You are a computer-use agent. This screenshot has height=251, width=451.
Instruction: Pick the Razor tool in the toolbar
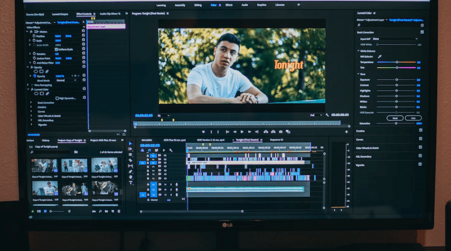pos(131,161)
